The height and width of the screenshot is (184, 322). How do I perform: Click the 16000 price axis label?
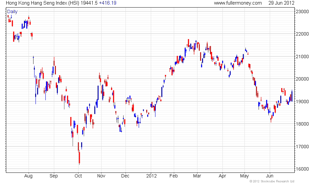(302, 169)
